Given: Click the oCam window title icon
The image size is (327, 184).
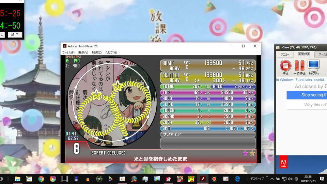Looking at the screenshot, I should pos(278,48).
